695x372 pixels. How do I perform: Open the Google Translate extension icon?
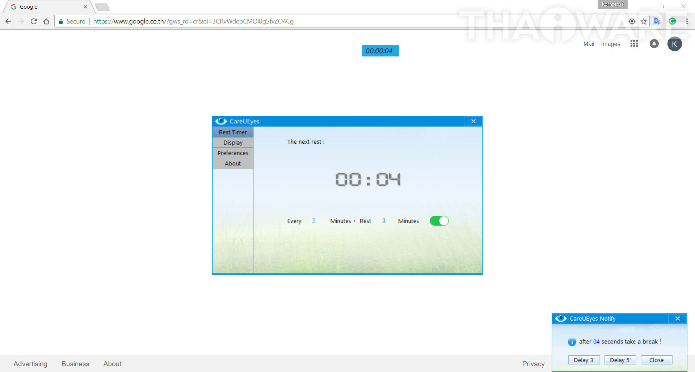point(657,21)
